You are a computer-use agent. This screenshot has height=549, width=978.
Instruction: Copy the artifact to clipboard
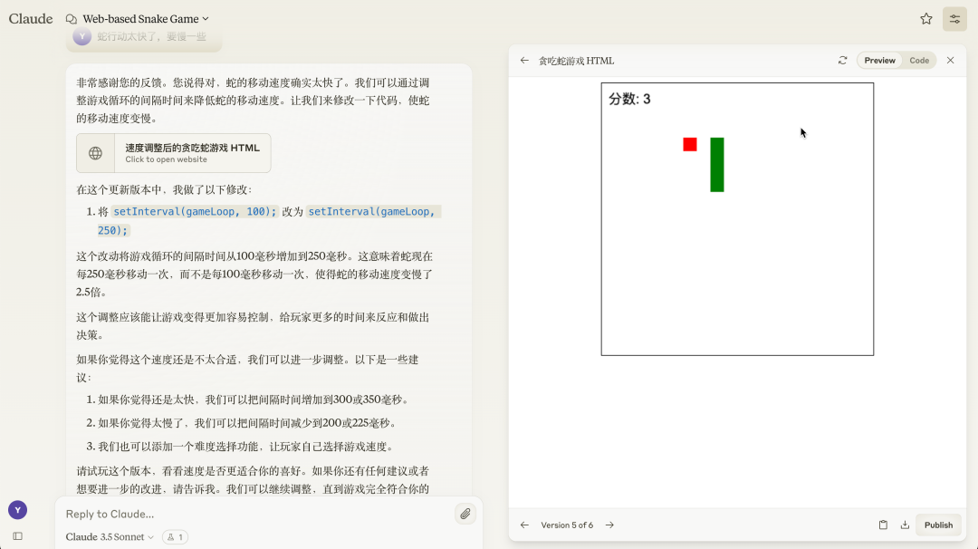pyautogui.click(x=883, y=525)
